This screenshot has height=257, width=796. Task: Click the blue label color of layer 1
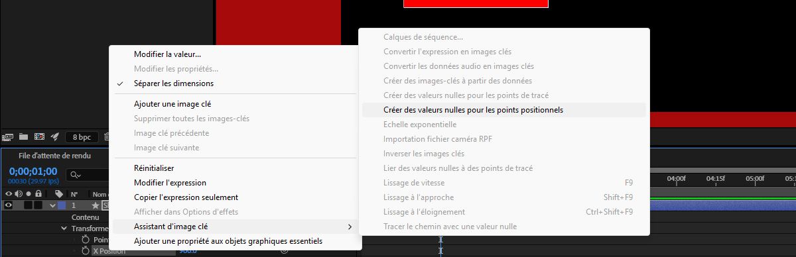(x=62, y=205)
